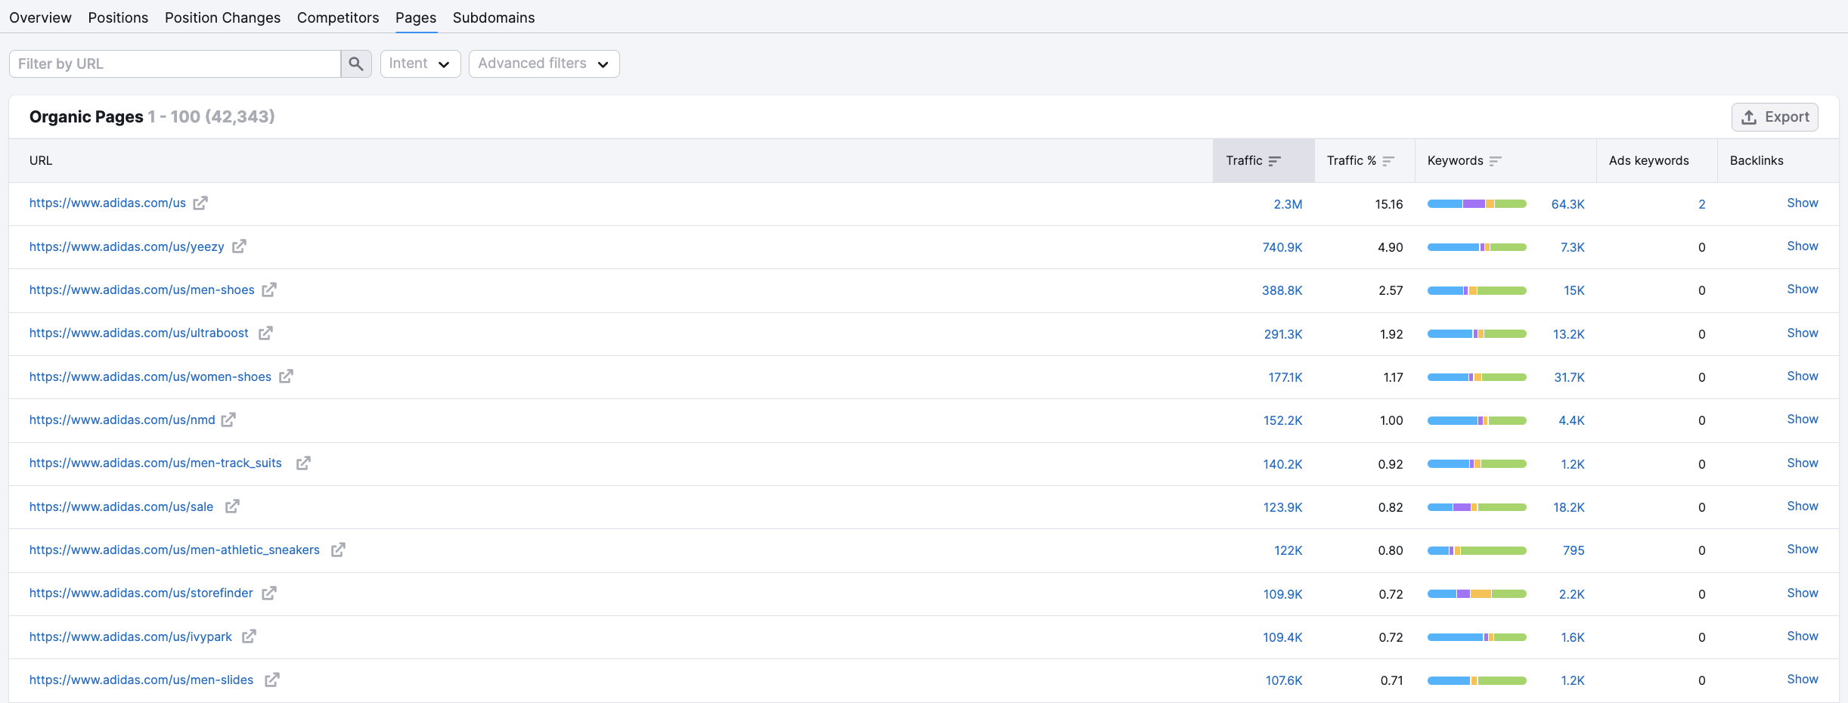Click keywords count 795
Image resolution: width=1848 pixels, height=703 pixels.
tap(1574, 551)
